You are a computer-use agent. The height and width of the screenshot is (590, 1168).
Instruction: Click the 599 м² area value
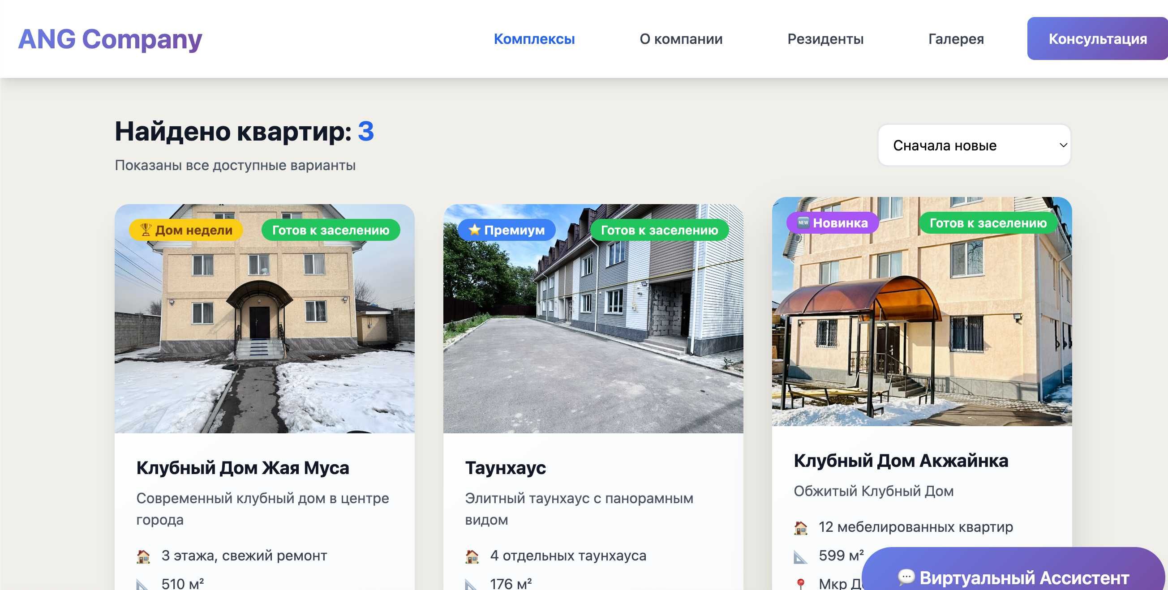pyautogui.click(x=841, y=556)
